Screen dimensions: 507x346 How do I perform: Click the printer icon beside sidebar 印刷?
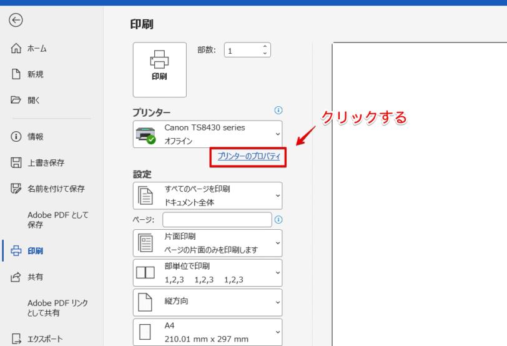coord(16,250)
